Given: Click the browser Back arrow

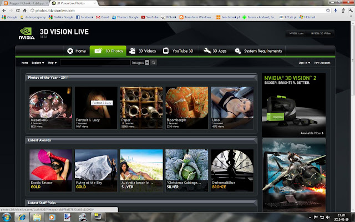Looking at the screenshot, I should tap(4, 11).
